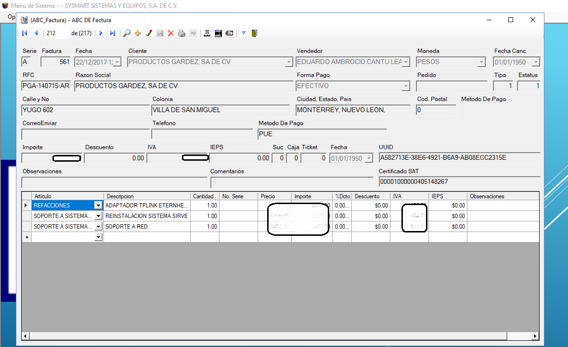Click the CorreoEnviar field
The height and width of the screenshot is (347, 568).
(86, 134)
